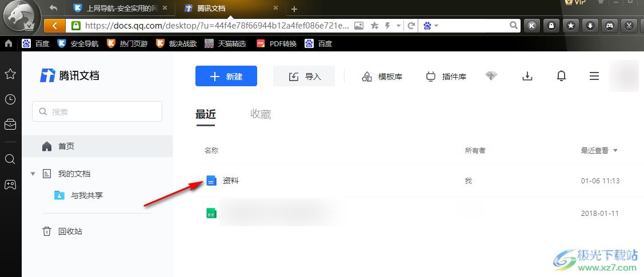This screenshot has height=277, width=644.
Task: Open the 资料 document
Action: pos(230,180)
